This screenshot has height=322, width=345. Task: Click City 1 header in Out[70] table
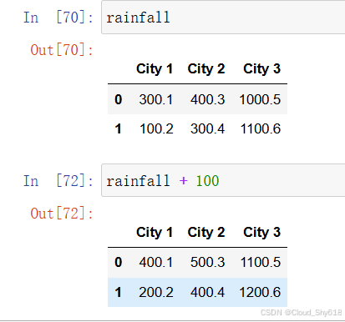(x=155, y=69)
